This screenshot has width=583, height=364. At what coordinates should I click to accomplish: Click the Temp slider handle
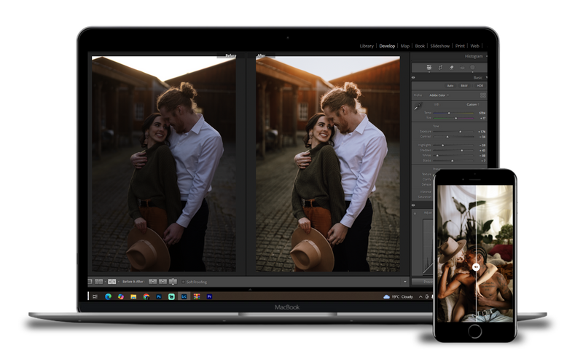click(449, 114)
